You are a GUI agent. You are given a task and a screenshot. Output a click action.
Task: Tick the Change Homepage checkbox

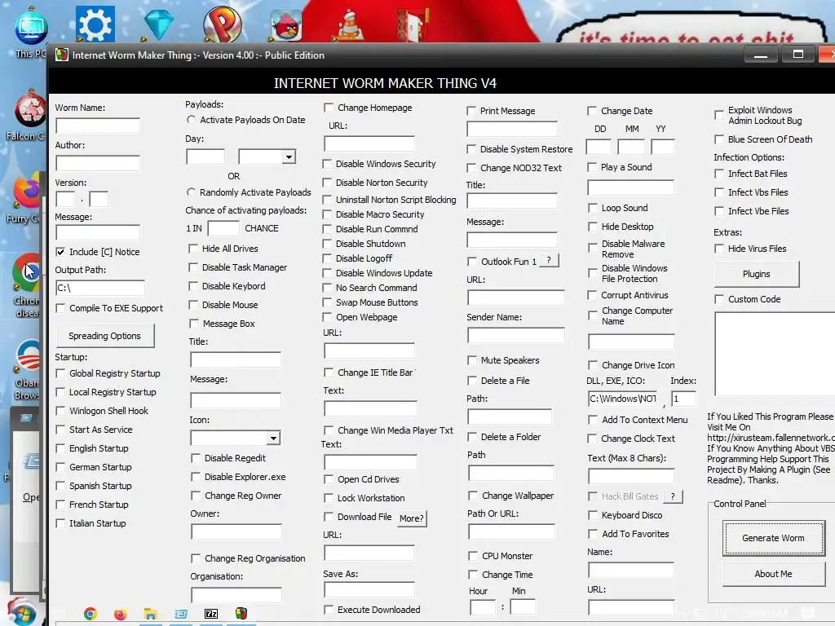(329, 108)
